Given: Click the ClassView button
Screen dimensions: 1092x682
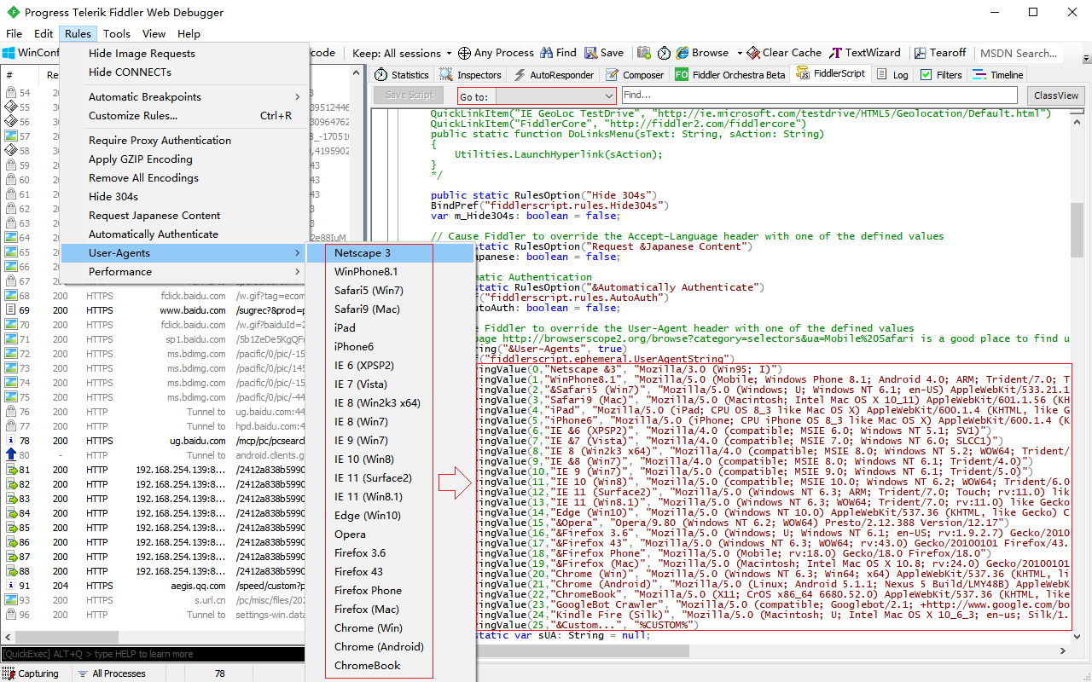Looking at the screenshot, I should pyautogui.click(x=1056, y=95).
